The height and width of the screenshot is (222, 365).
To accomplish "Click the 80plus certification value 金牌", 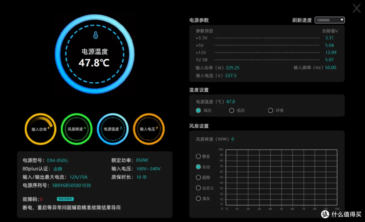I will [x=58, y=169].
